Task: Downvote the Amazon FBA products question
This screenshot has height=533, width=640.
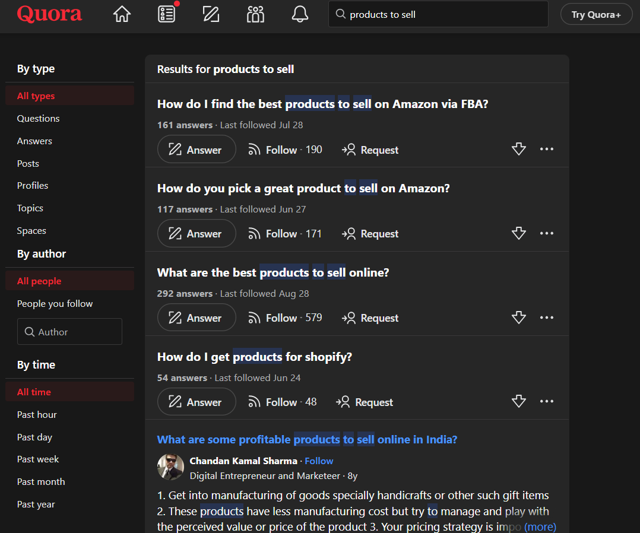Action: 519,150
